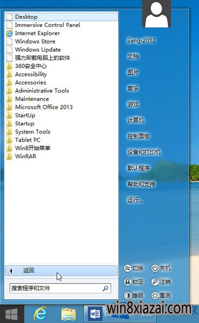This screenshot has height=323, width=199.
Task: Open Internet Explorer from the taskbar
Action: [x=40, y=314]
